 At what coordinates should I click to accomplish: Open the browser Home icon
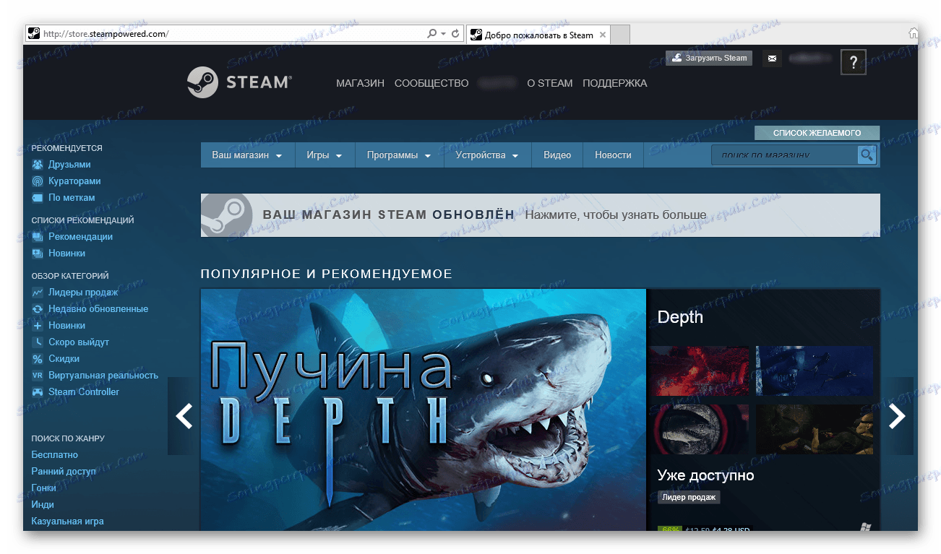914,33
